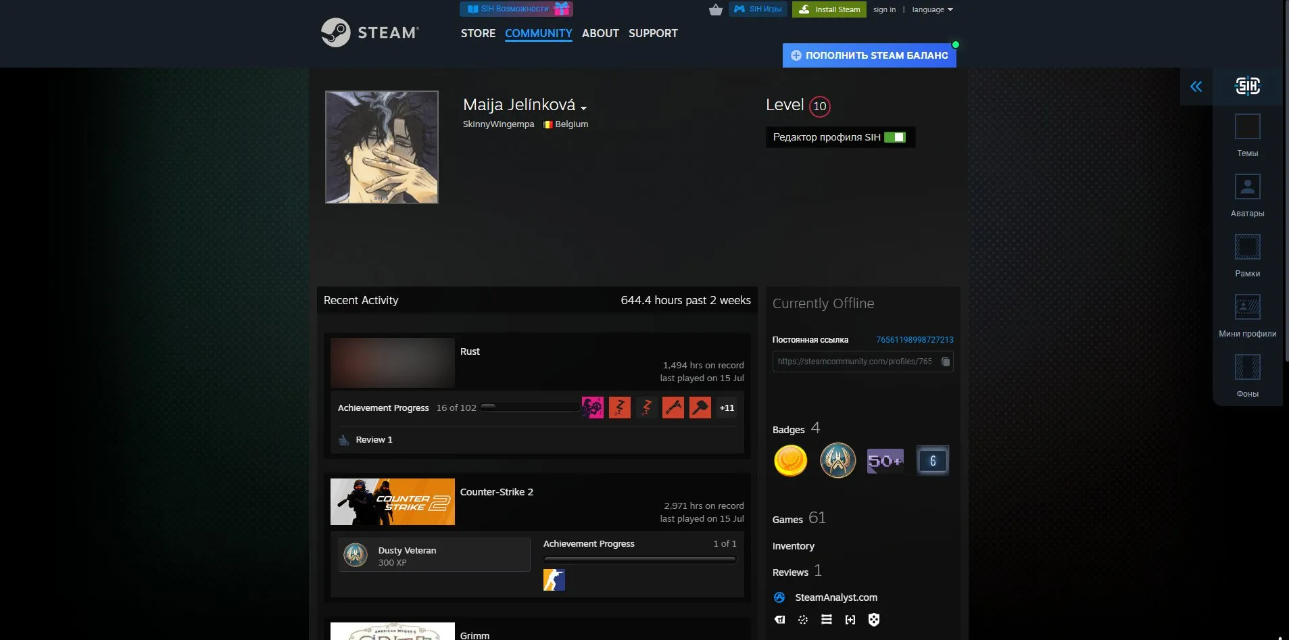Open the language dropdown
Image resolution: width=1289 pixels, height=640 pixels.
click(x=932, y=9)
